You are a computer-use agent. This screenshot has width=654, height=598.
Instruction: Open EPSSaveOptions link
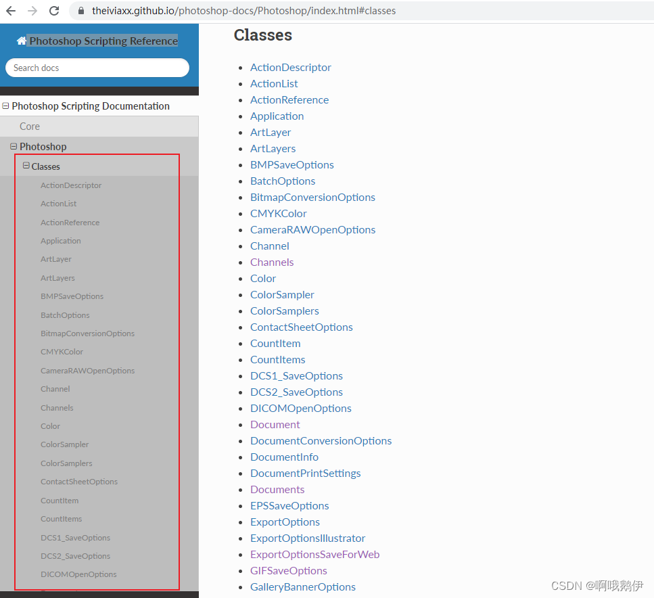click(x=289, y=506)
